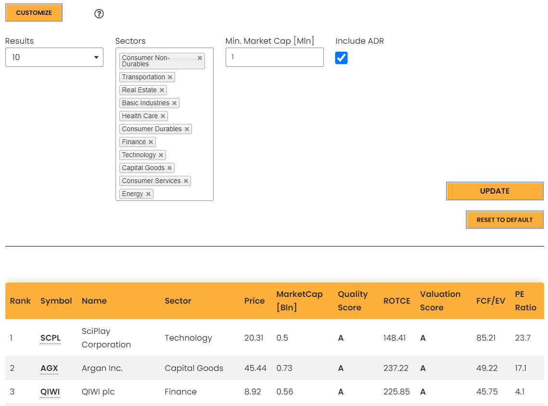Click the MarketCap [Bln] column header
Image resolution: width=548 pixels, height=406 pixels.
click(299, 301)
